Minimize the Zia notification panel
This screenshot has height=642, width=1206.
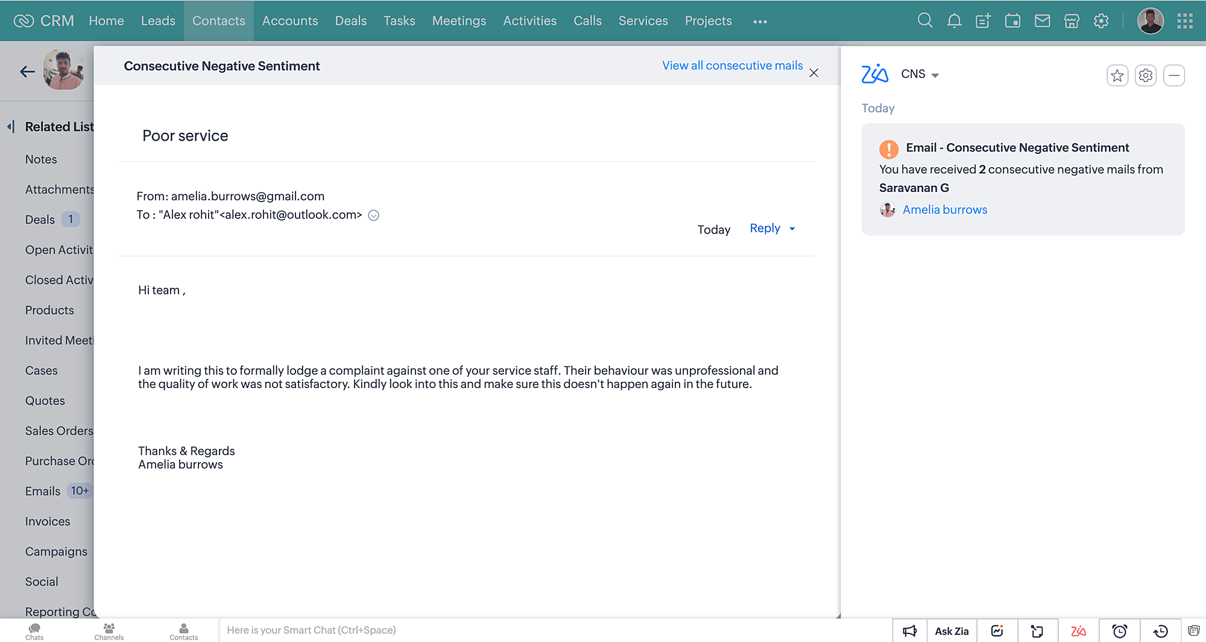[x=1173, y=75]
